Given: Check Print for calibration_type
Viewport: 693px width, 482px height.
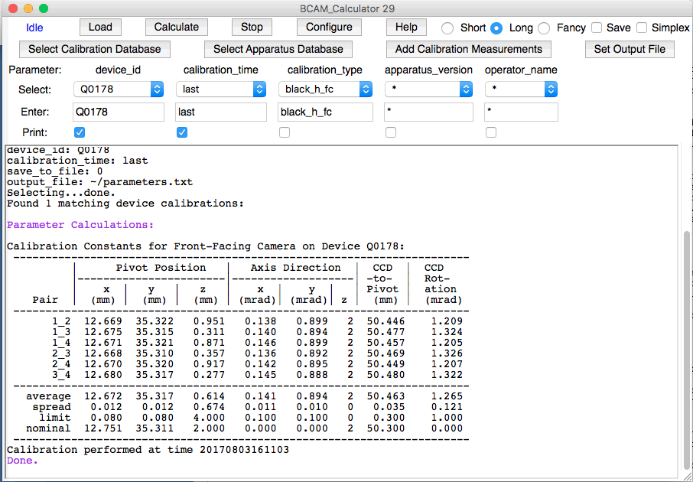Looking at the screenshot, I should coord(285,132).
